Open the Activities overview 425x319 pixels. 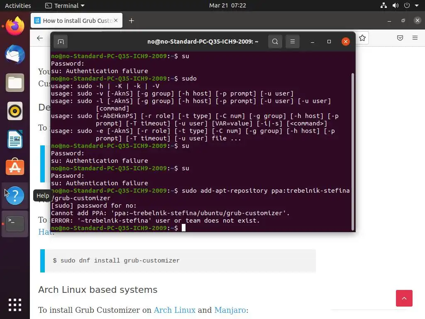point(18,5)
